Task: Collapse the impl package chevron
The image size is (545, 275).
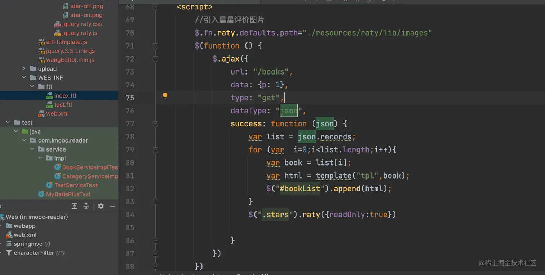Action: (x=40, y=158)
